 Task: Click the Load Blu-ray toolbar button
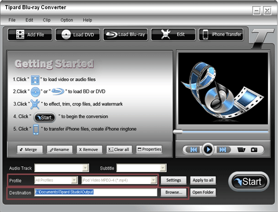coord(126,35)
